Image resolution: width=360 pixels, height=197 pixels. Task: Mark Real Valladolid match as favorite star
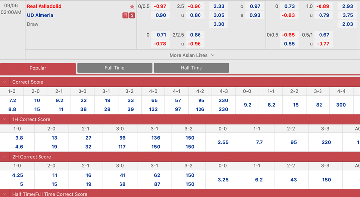tap(132, 6)
